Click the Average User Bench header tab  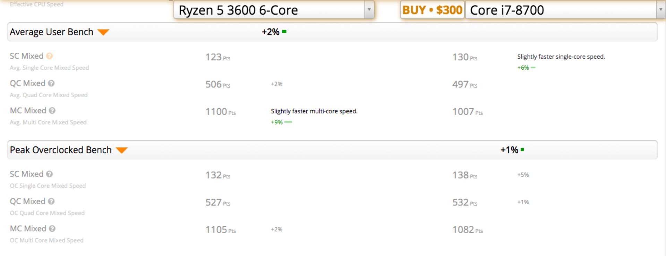point(51,32)
